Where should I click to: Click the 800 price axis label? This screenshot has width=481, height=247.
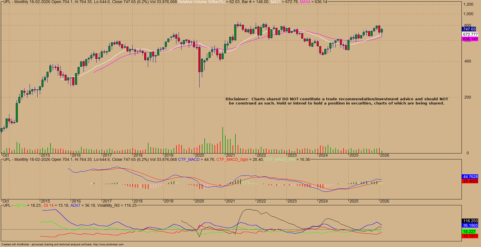coord(467,26)
